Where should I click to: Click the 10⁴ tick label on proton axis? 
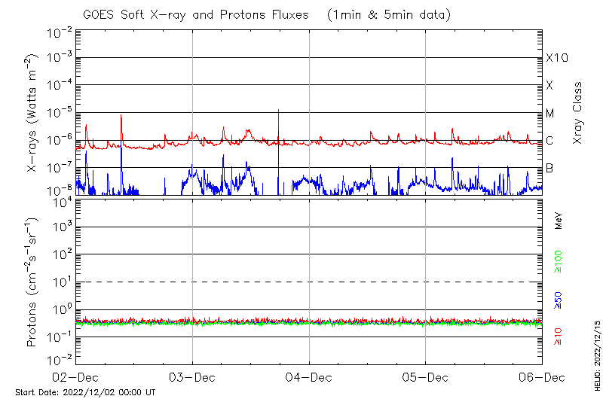tap(60, 200)
